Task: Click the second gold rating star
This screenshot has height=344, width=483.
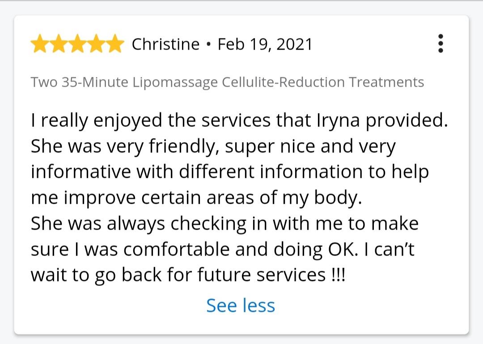Action: pyautogui.click(x=59, y=43)
